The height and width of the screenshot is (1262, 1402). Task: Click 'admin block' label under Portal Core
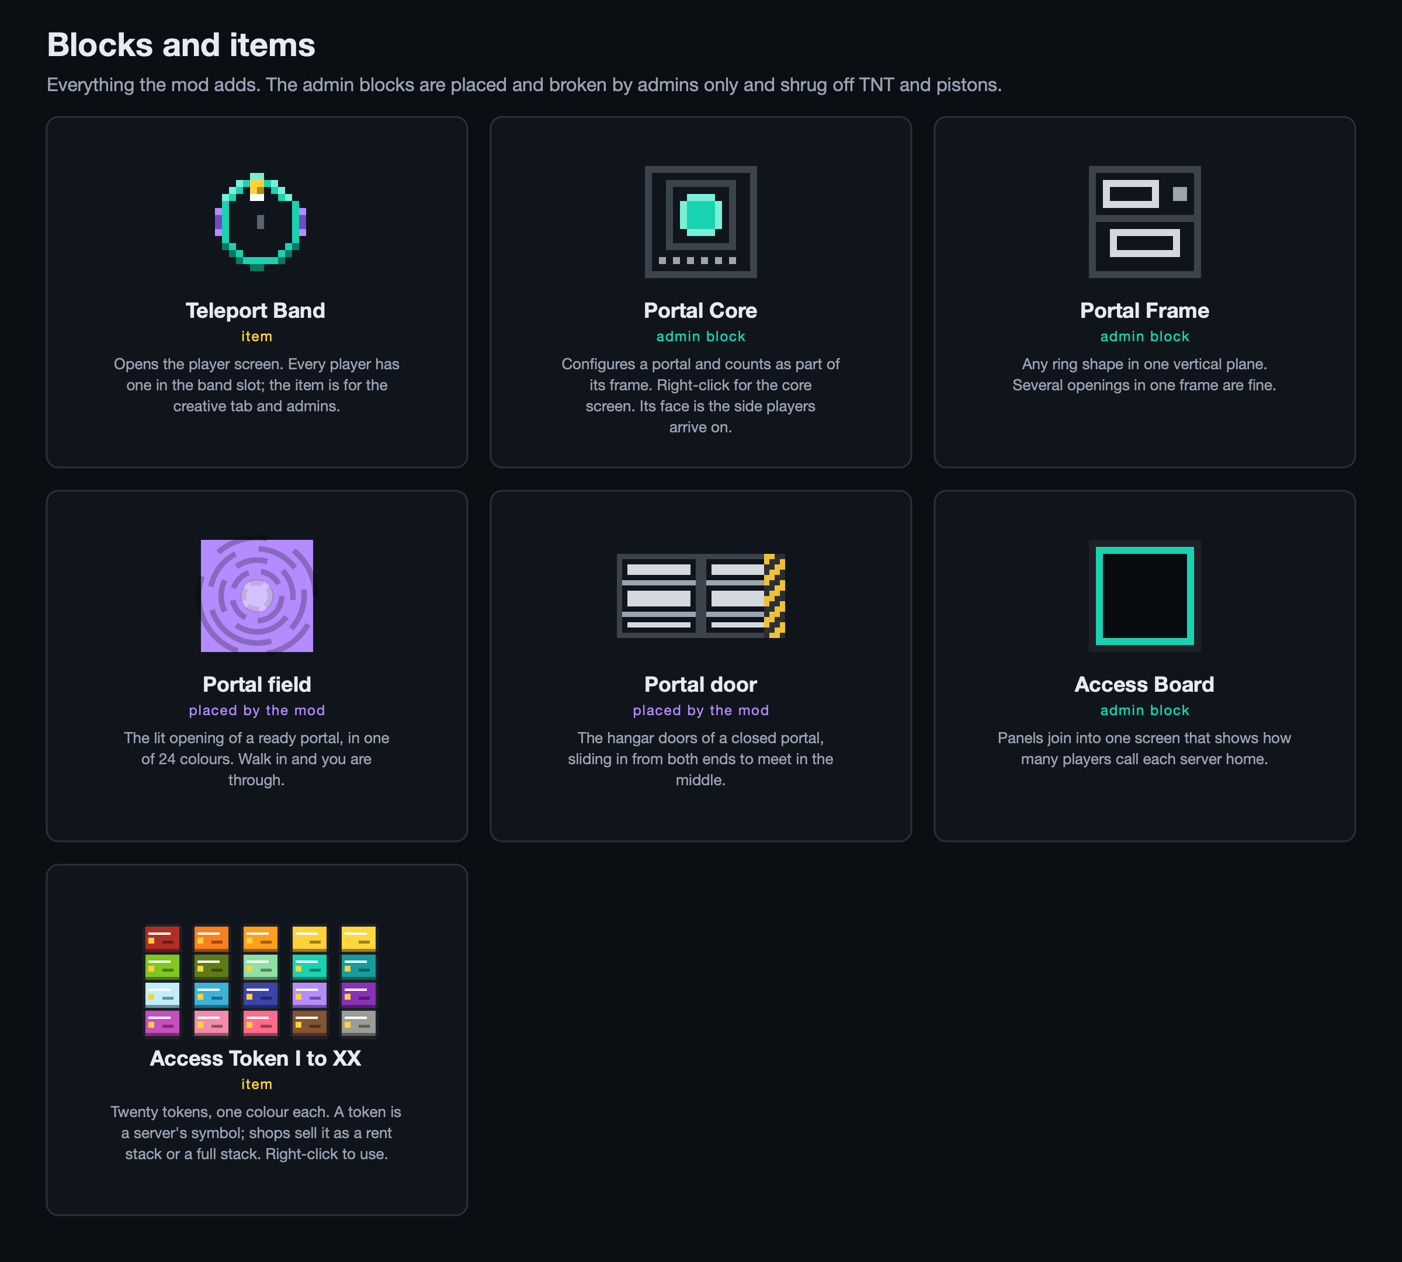pos(700,337)
